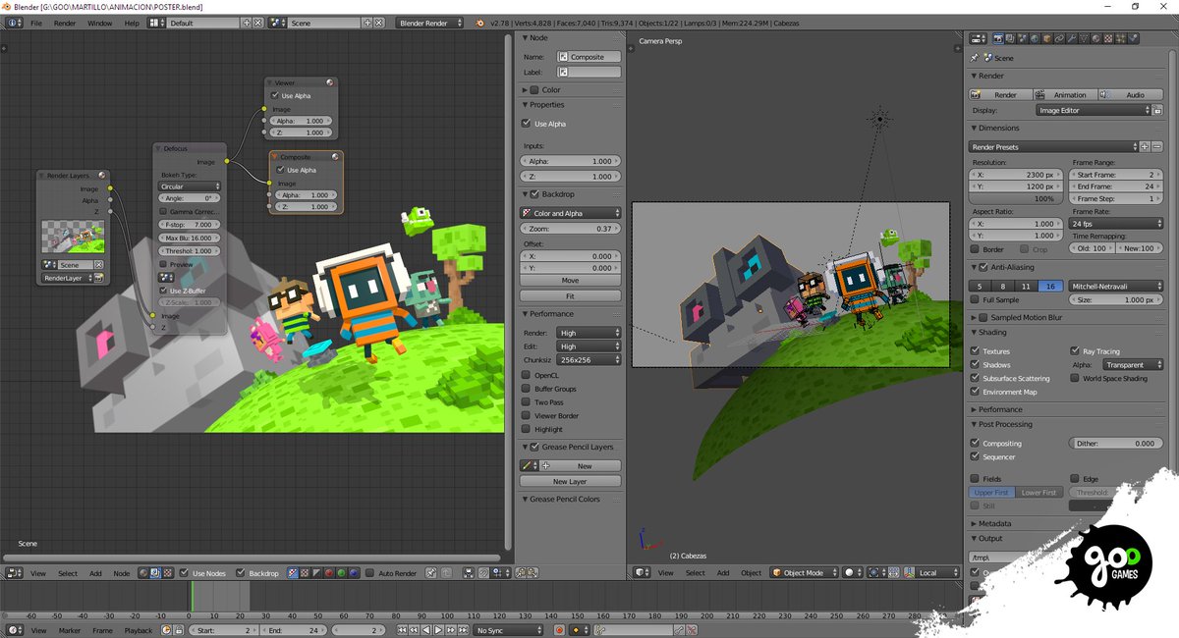1179x638 pixels.
Task: Select 11 anti-aliasing samples
Action: [1026, 286]
